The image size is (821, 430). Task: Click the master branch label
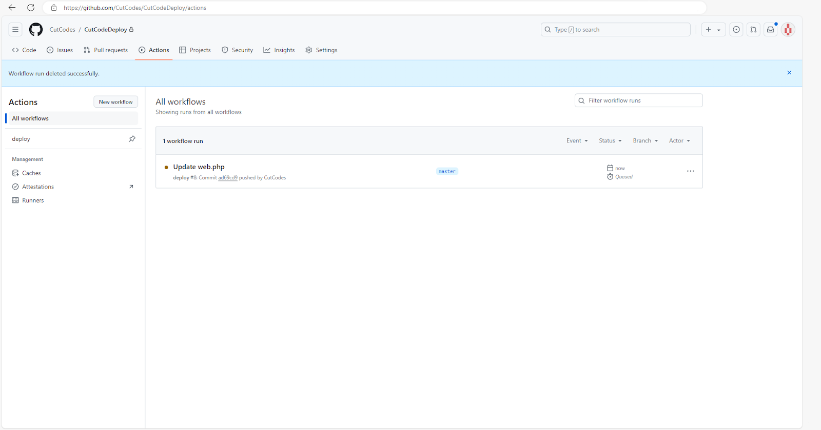click(x=447, y=171)
